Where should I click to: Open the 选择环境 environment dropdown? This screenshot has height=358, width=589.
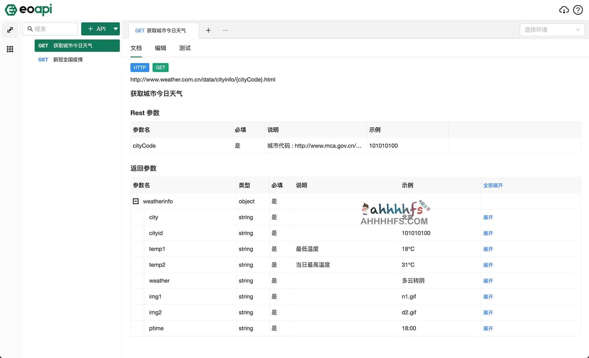tap(552, 30)
